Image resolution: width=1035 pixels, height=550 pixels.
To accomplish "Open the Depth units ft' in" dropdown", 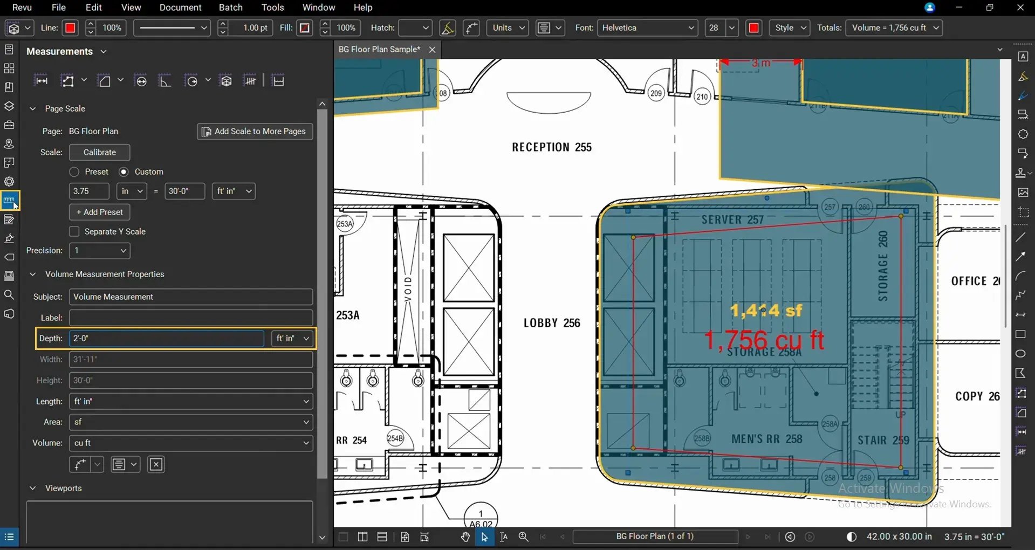I will (x=292, y=339).
